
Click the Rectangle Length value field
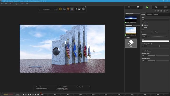(x=144, y=61)
